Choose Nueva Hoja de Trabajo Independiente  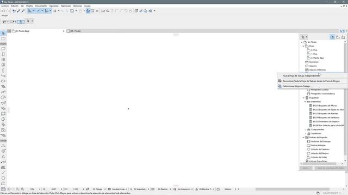point(301,76)
